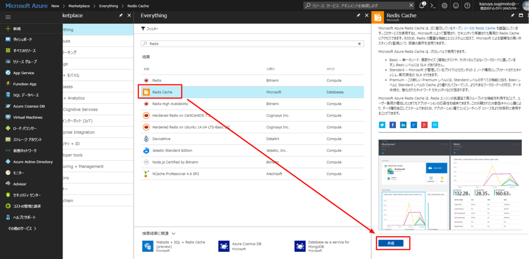Select the Redis Bitnami result row

[x=252, y=80]
